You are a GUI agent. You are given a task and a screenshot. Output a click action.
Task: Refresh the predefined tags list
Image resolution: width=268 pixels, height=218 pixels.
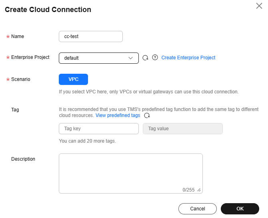[x=147, y=115]
